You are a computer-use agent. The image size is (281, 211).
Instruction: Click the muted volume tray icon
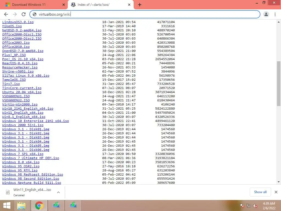tap(255, 206)
